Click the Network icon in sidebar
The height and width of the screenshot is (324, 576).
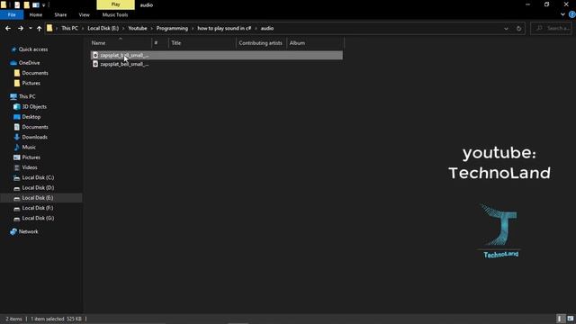[13, 231]
